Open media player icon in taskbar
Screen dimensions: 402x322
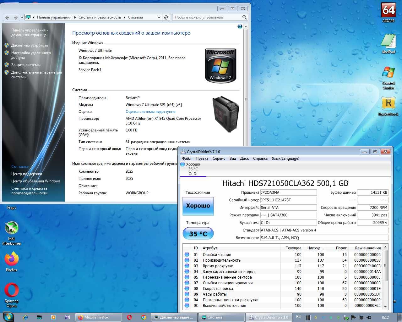pos(53,317)
